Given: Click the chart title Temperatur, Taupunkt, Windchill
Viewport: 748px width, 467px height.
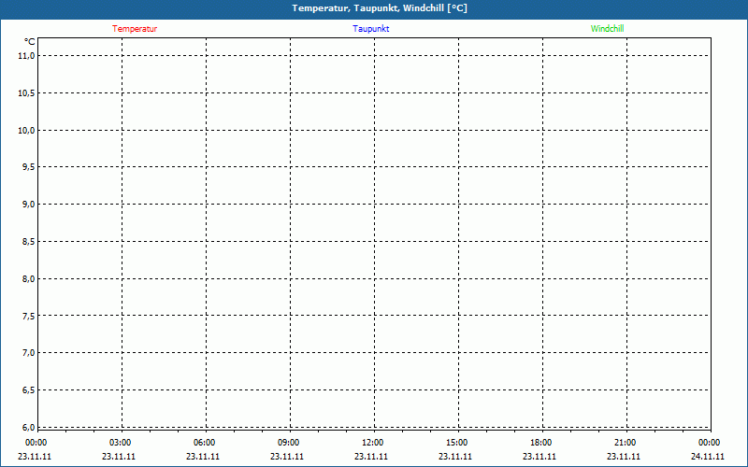Looking at the screenshot, I should [380, 8].
